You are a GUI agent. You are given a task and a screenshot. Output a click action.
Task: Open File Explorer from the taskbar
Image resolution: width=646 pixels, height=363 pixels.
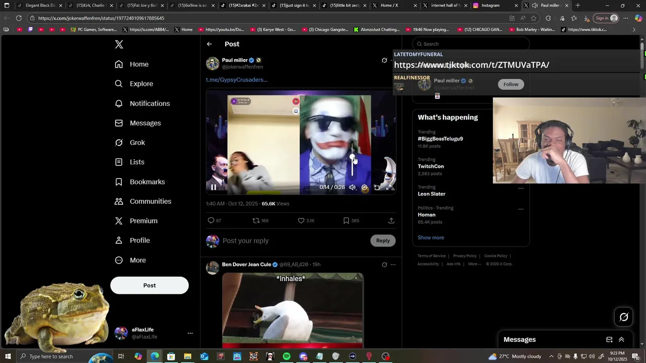click(187, 356)
